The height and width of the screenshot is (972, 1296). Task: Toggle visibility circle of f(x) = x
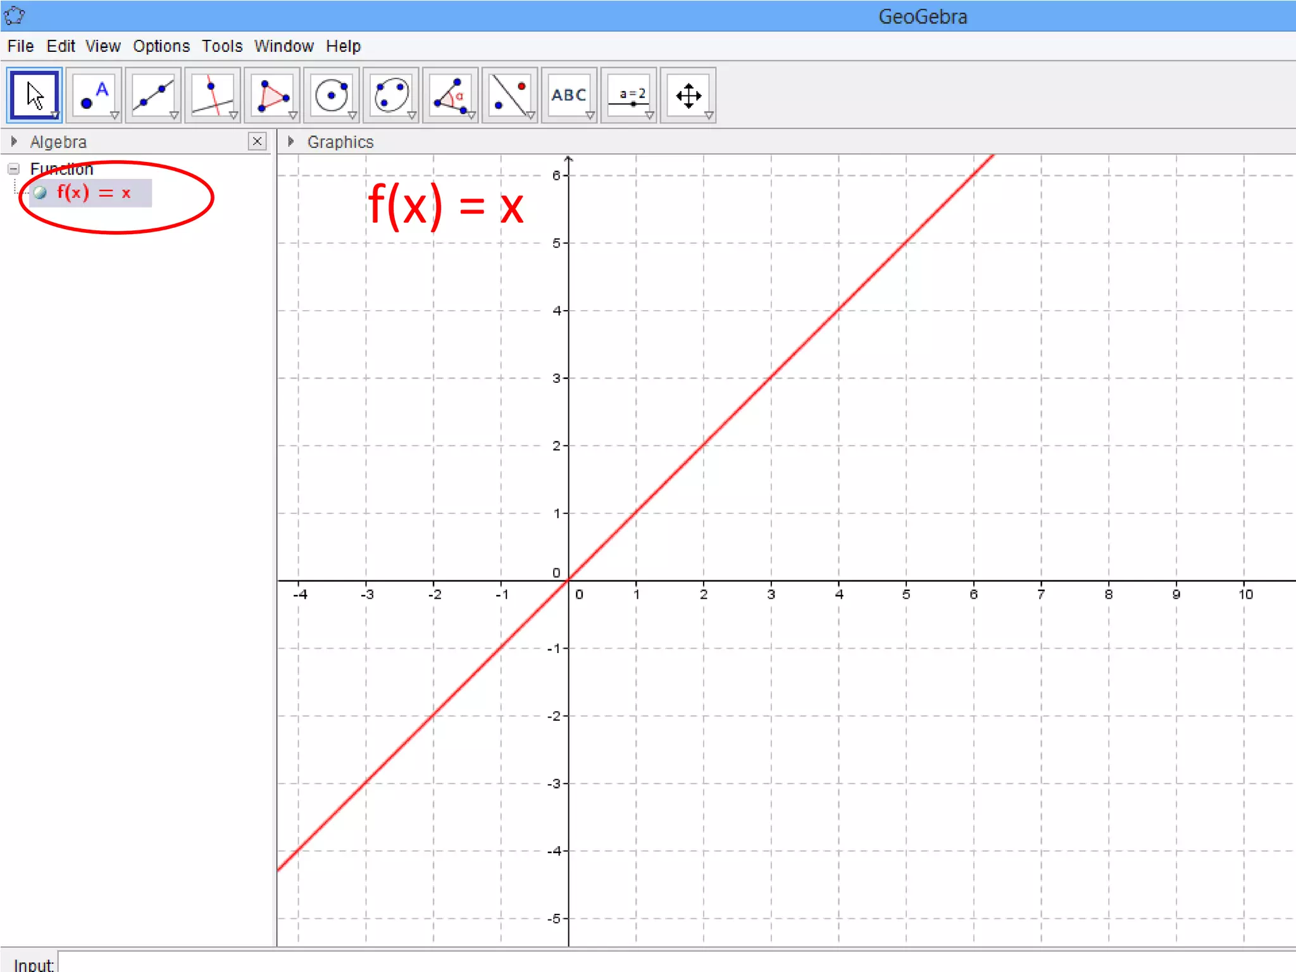click(x=40, y=193)
